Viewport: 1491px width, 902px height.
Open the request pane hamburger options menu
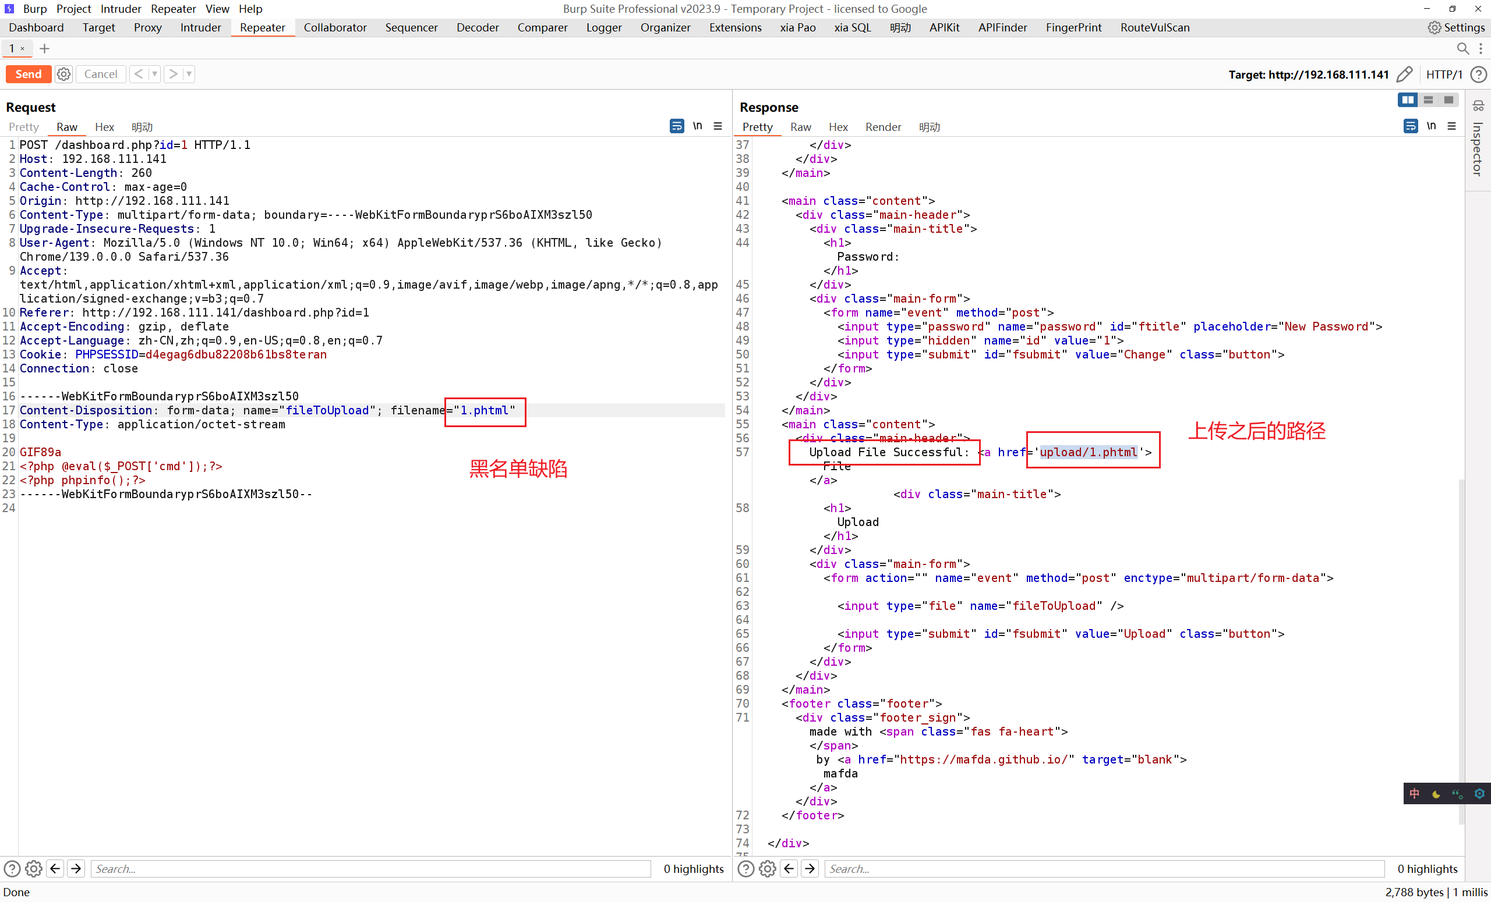pos(718,126)
